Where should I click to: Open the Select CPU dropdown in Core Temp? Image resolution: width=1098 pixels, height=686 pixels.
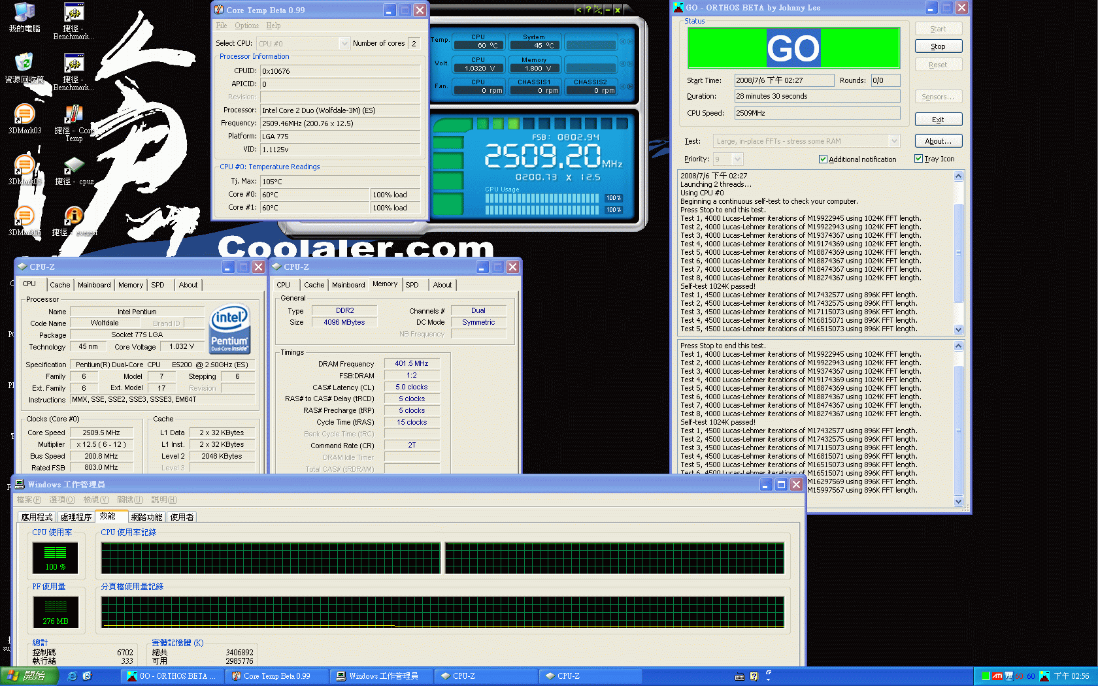coord(344,44)
